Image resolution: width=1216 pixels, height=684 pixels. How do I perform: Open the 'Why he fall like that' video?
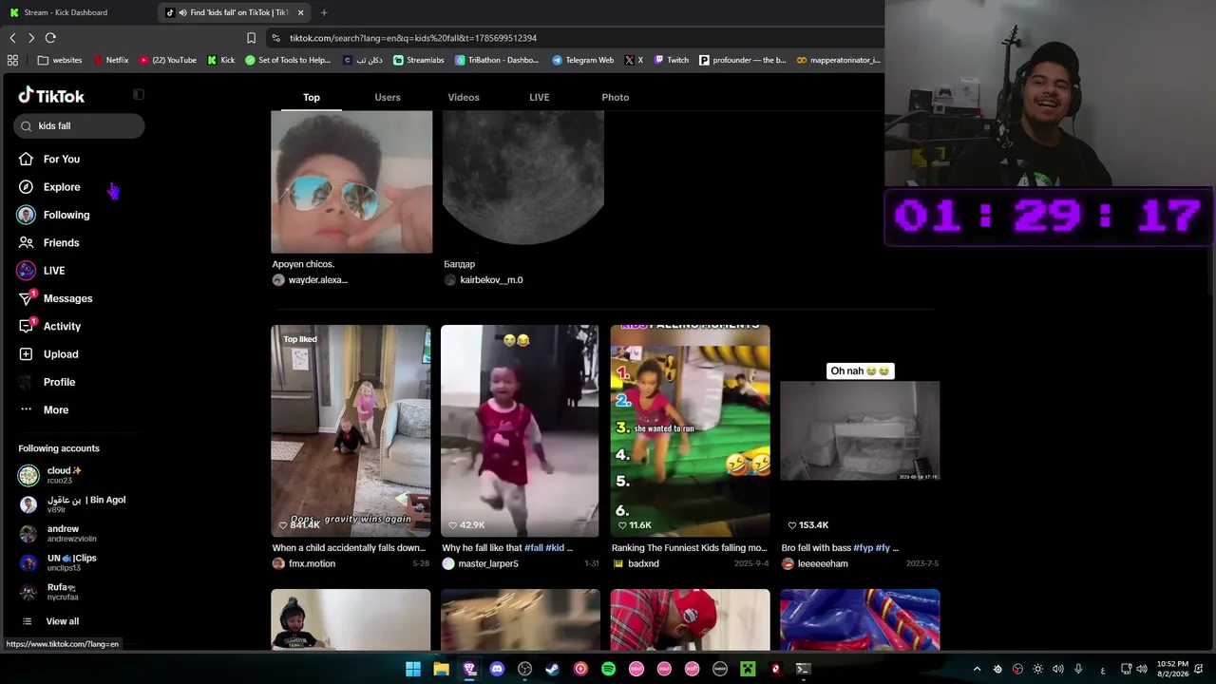point(520,431)
